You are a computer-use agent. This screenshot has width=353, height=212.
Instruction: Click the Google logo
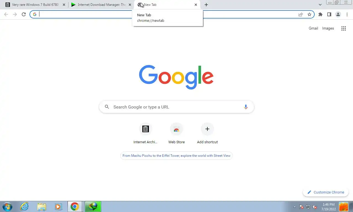point(176,77)
